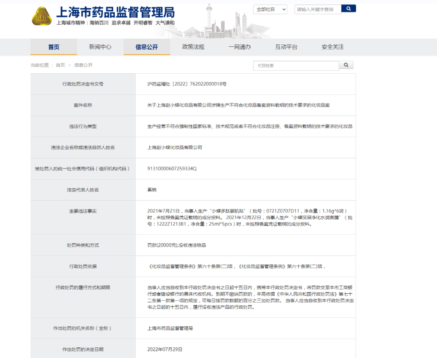Click the 法定代表人姓名 row label

click(83, 190)
